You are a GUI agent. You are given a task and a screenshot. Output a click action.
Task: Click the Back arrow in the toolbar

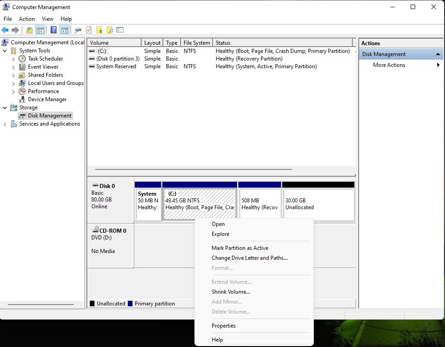5,30
